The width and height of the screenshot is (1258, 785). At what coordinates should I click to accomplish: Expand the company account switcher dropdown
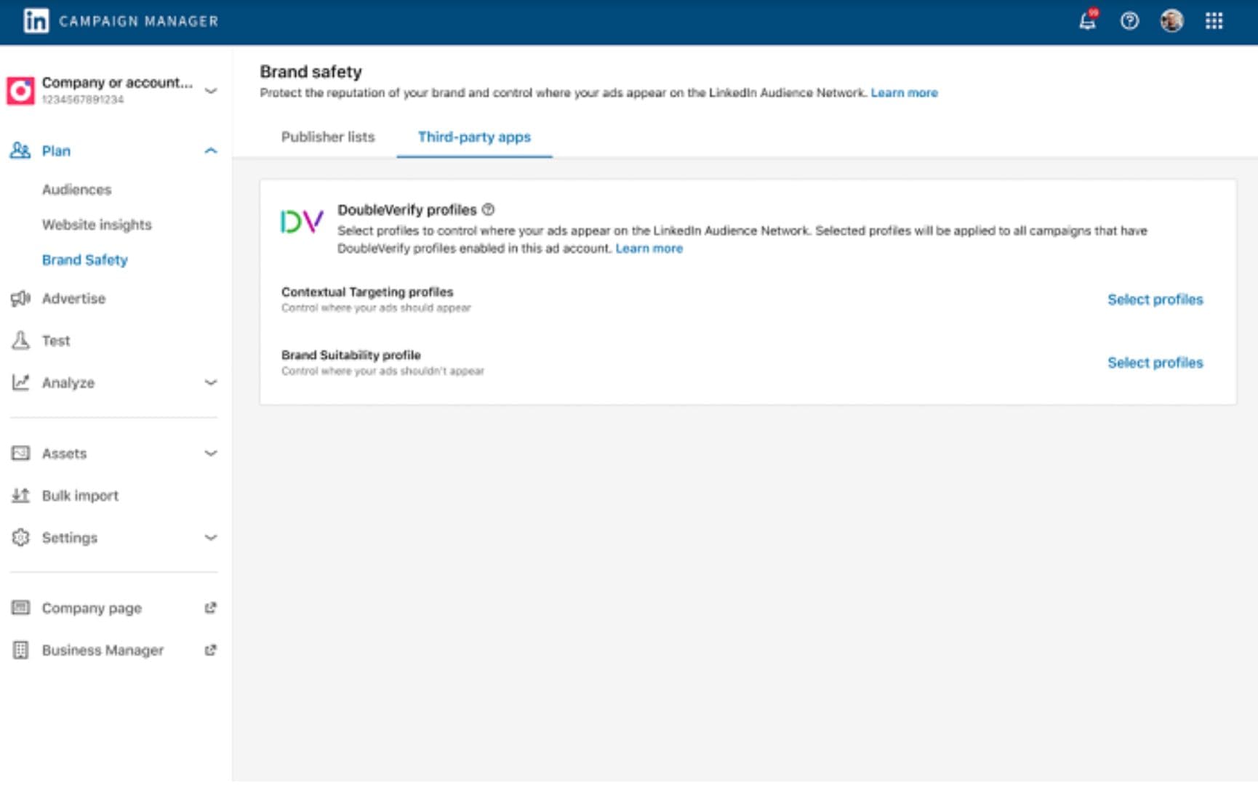pos(210,91)
